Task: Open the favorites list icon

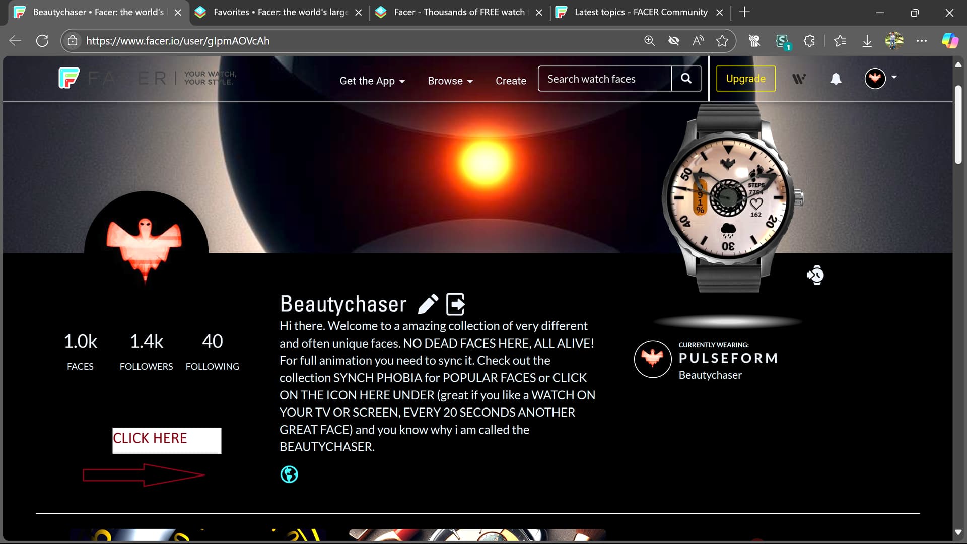Action: [840, 41]
